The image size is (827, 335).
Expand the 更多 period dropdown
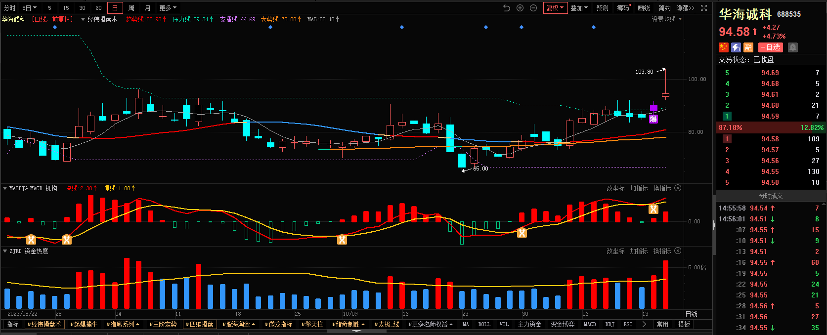tap(168, 8)
